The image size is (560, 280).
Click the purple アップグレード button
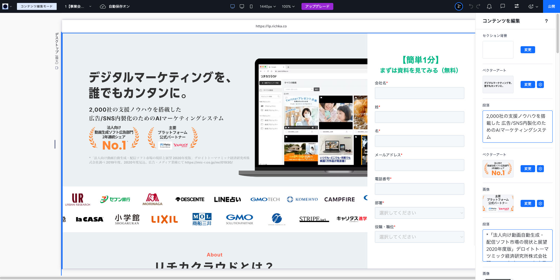coord(317,6)
